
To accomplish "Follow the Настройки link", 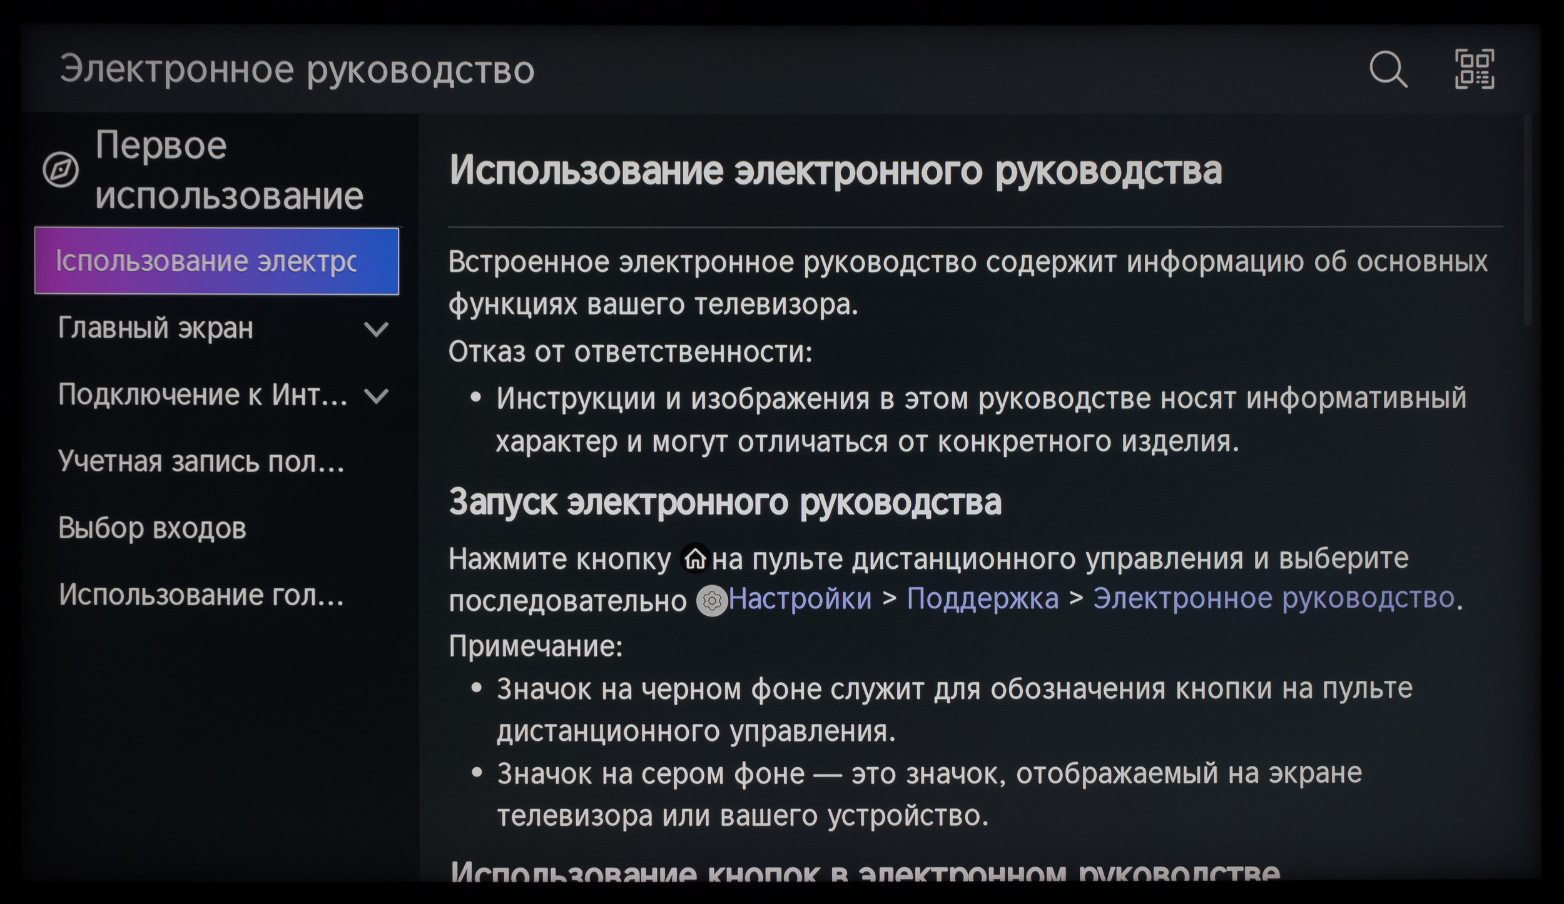I will [x=800, y=599].
